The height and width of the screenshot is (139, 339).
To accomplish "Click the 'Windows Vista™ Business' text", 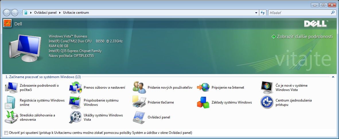I will (68, 36).
